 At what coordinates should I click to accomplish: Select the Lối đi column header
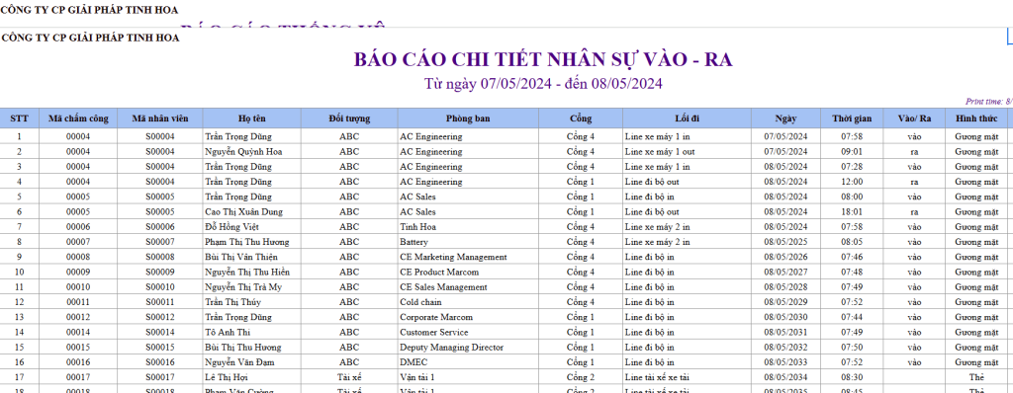tap(687, 118)
